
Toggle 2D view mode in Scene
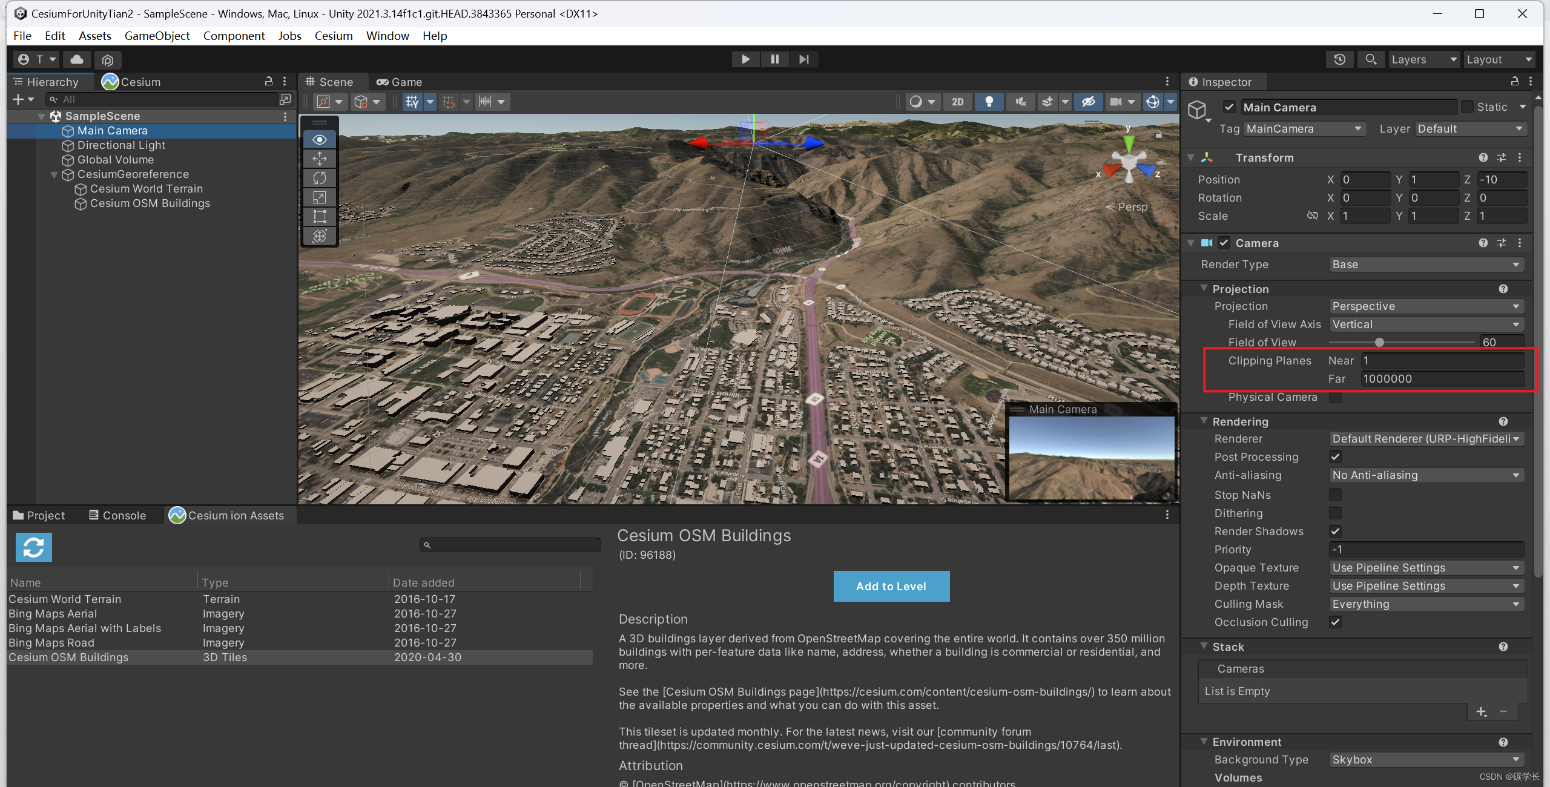(957, 102)
